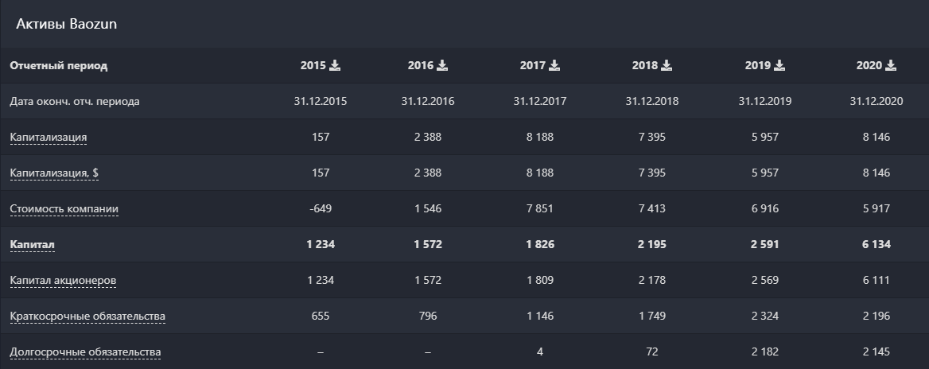Select the 6 134 capital value for 2020
Image resolution: width=929 pixels, height=369 pixels.
tap(877, 245)
